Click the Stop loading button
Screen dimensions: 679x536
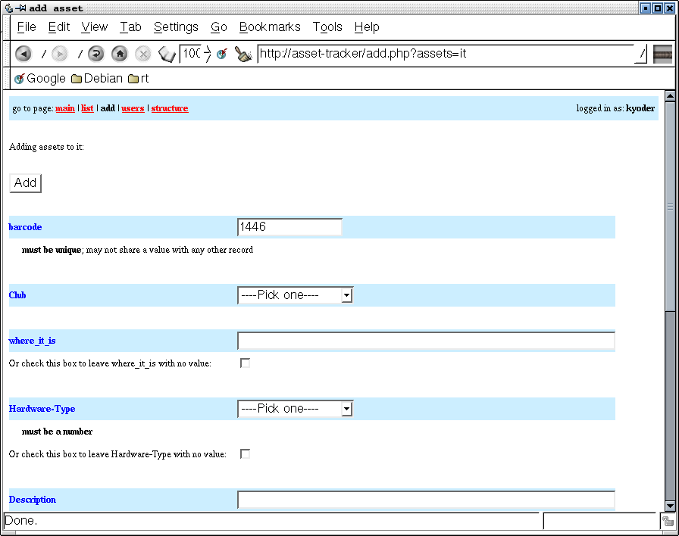click(x=142, y=54)
